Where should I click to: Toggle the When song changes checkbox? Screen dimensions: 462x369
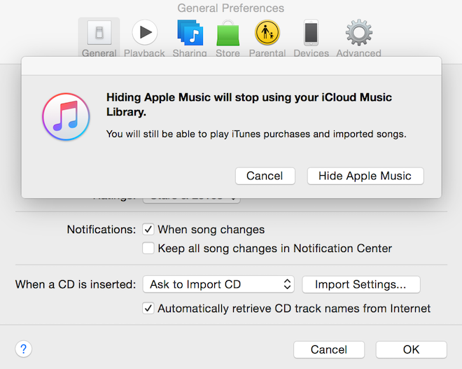(x=148, y=229)
